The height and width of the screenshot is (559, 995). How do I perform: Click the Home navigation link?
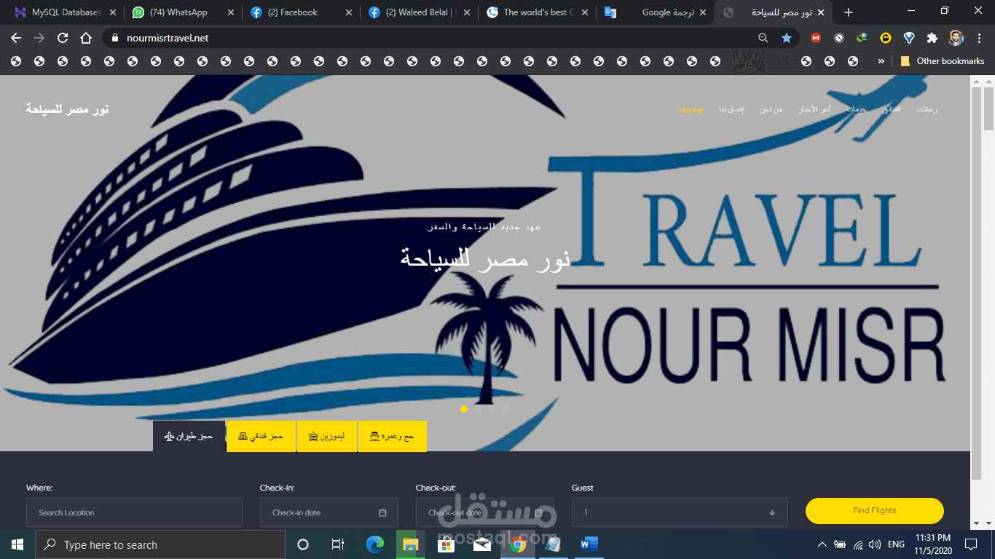[691, 110]
